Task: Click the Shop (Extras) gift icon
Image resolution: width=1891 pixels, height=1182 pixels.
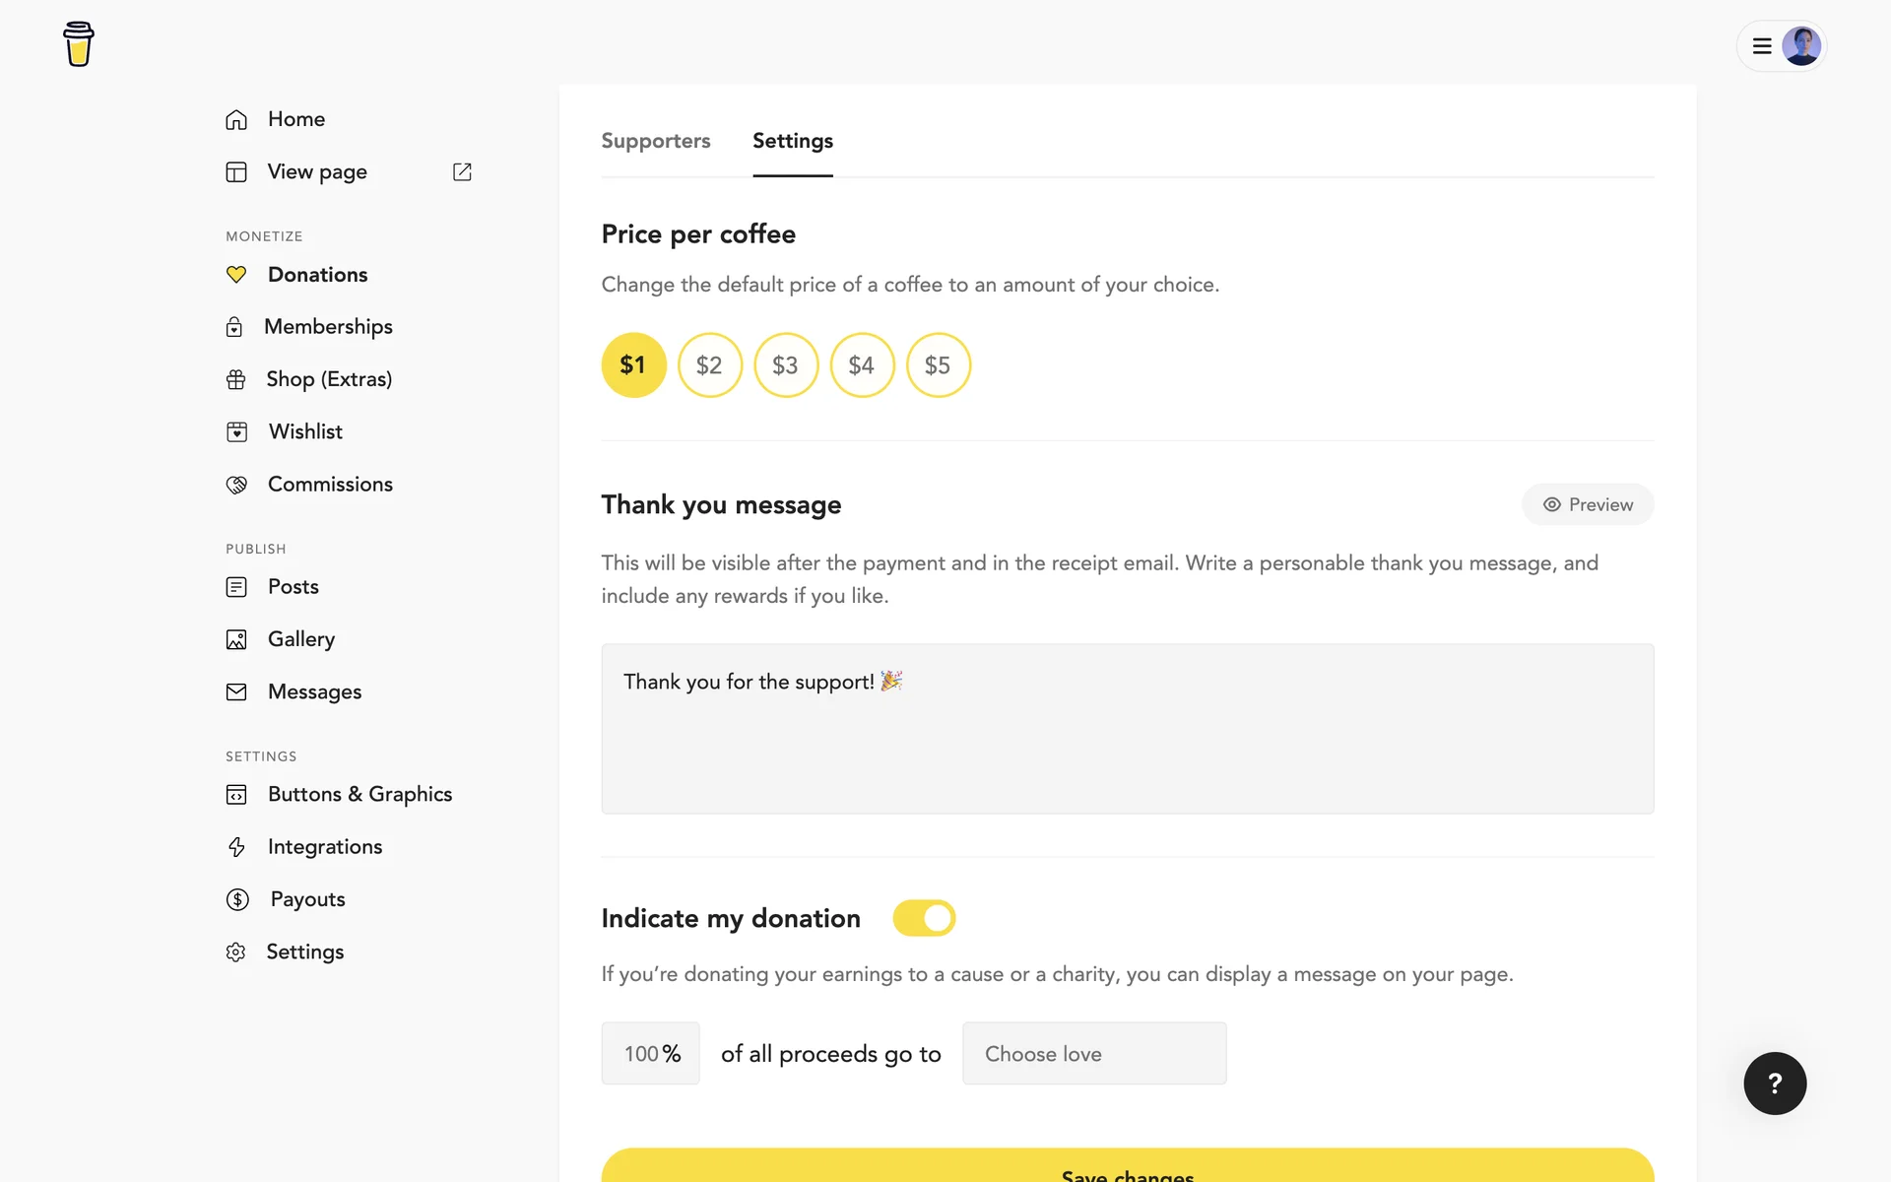Action: pos(235,379)
